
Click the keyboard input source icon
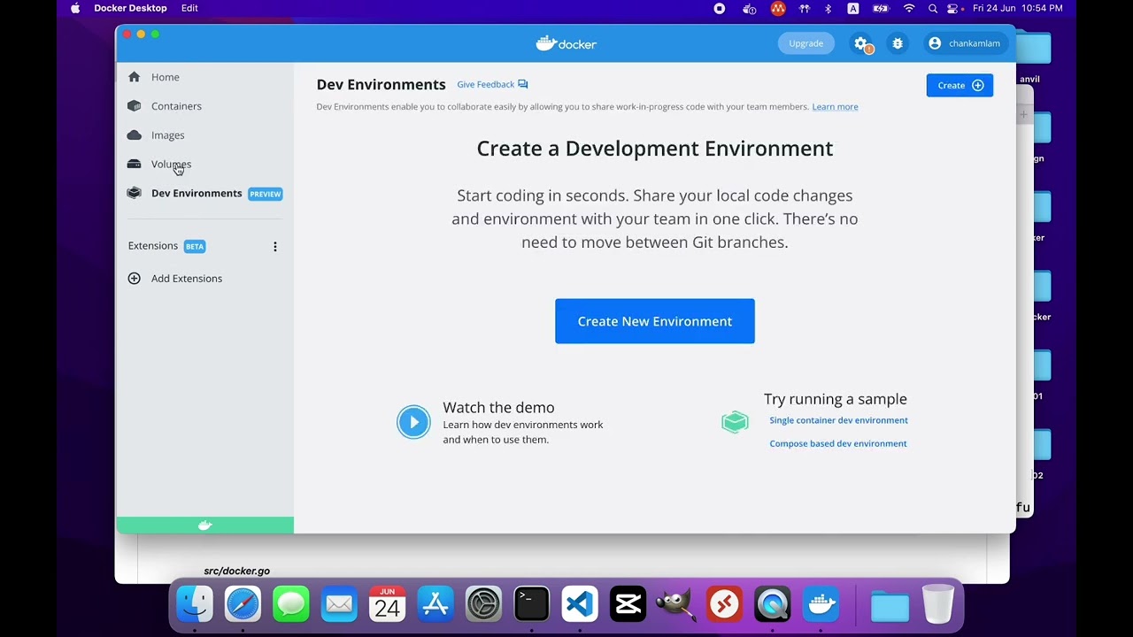click(x=853, y=8)
